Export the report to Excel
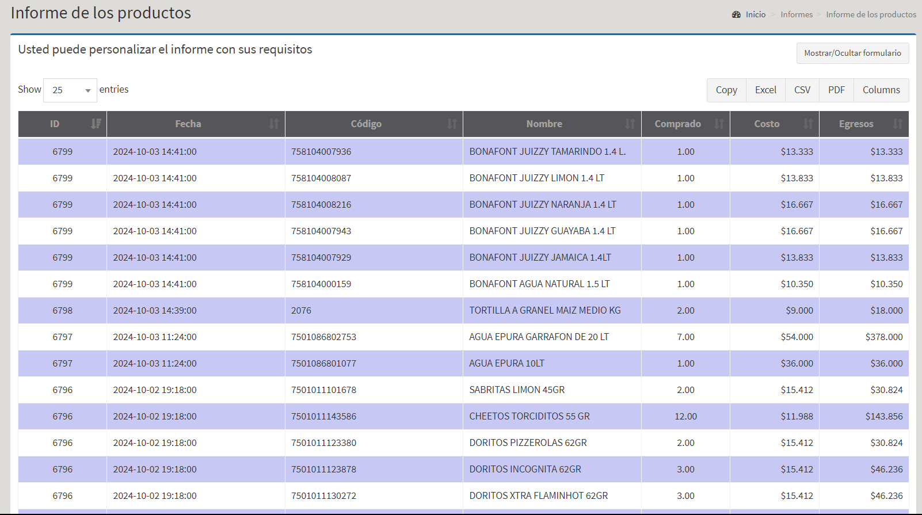The height and width of the screenshot is (515, 922). 765,90
